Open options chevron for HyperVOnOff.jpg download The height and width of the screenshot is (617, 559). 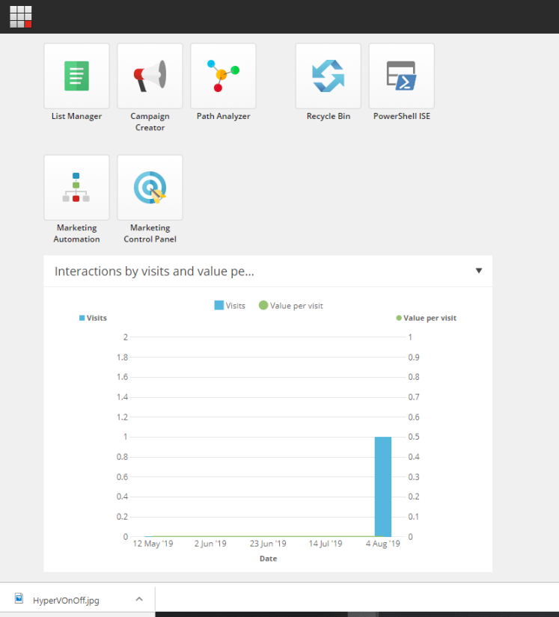(139, 599)
